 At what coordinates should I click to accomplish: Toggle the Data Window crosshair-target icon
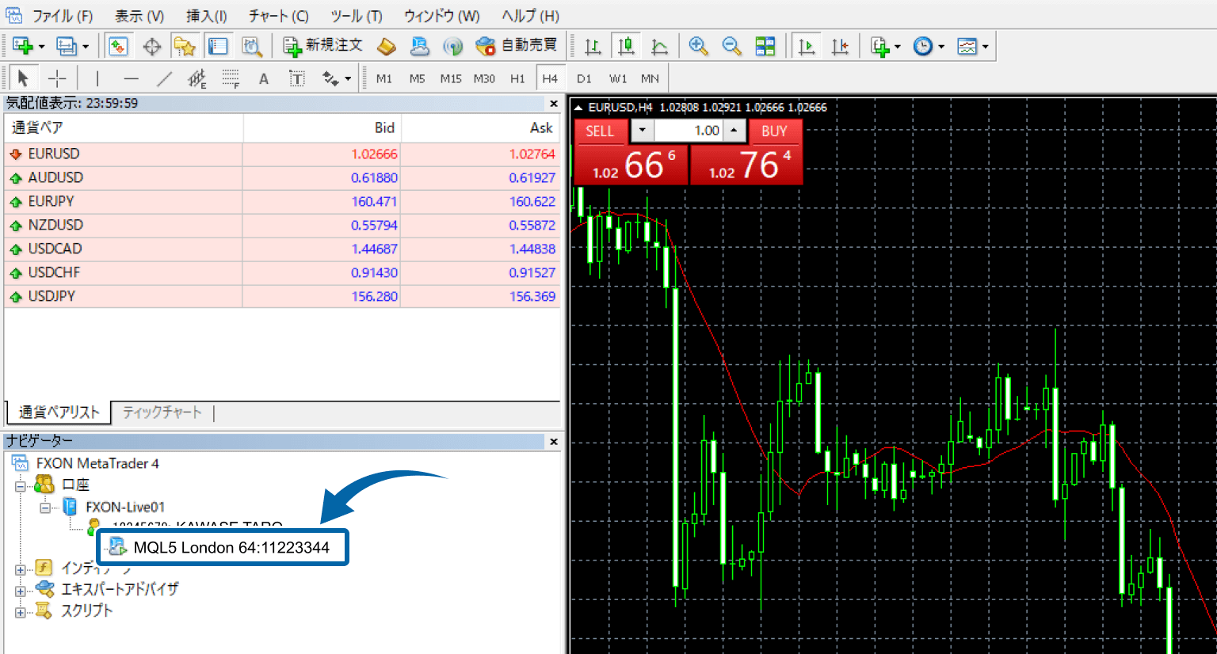[152, 47]
